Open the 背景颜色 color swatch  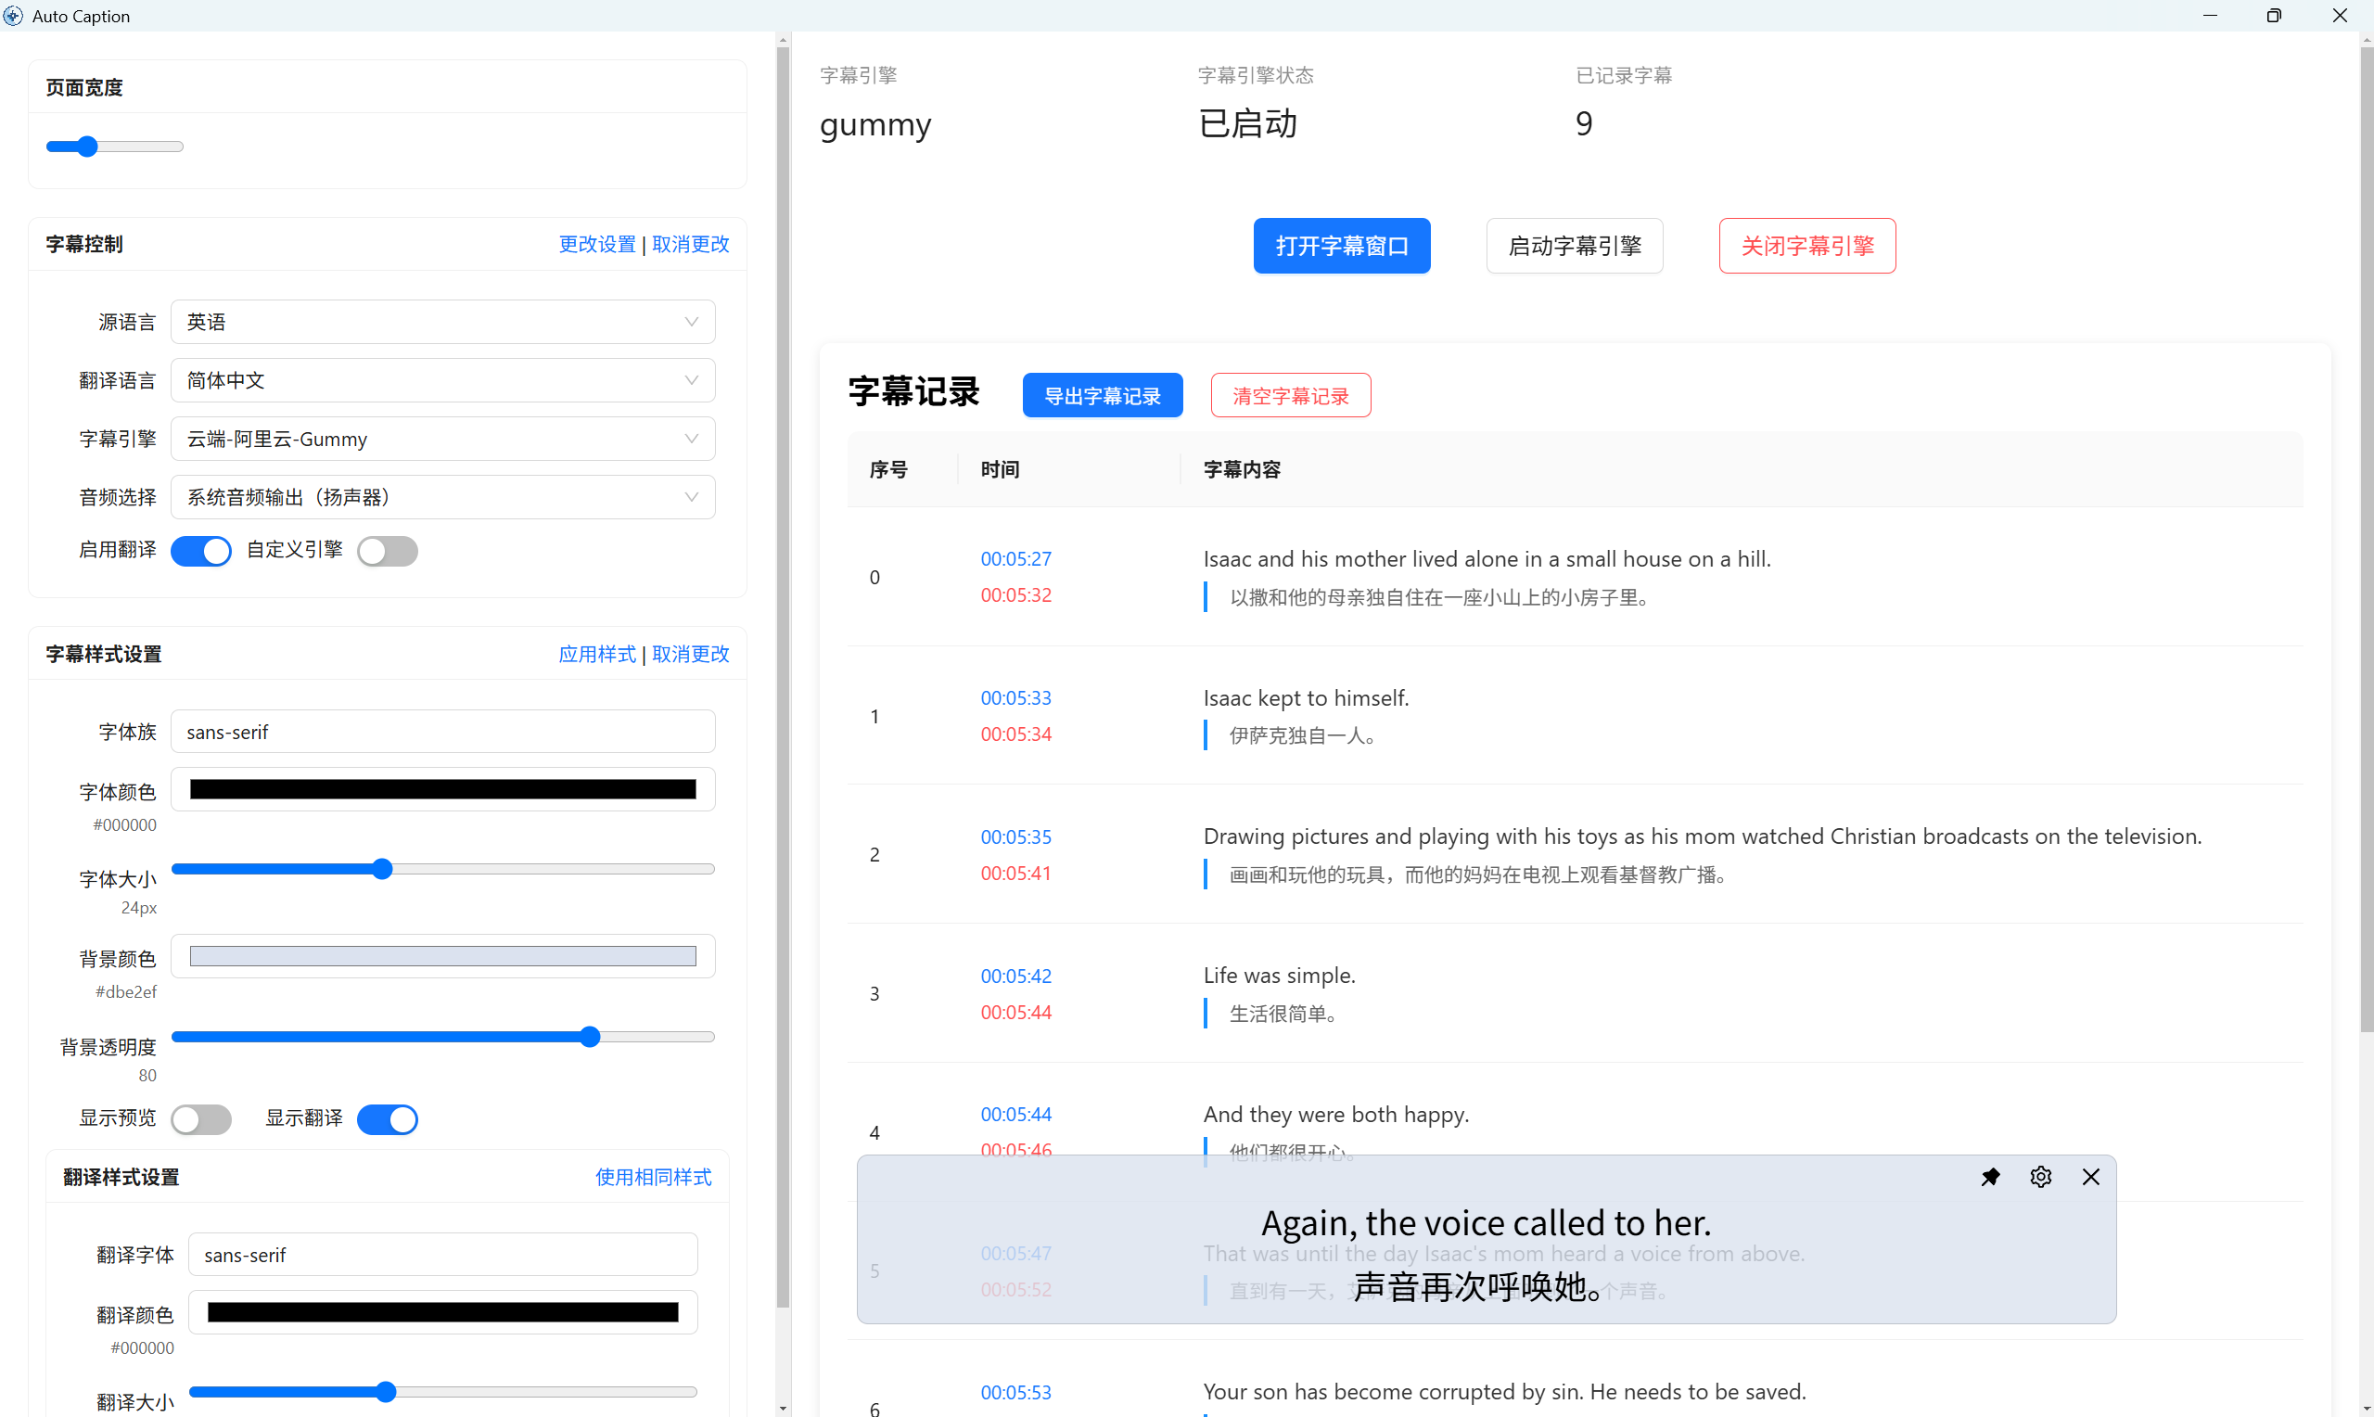point(442,956)
